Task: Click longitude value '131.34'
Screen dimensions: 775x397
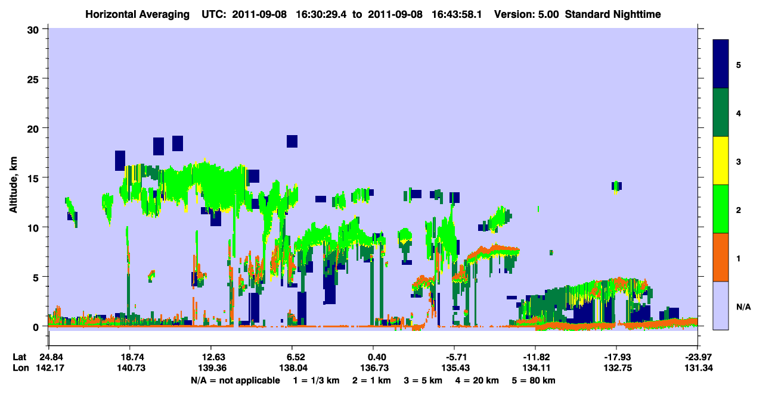Action: pos(697,368)
